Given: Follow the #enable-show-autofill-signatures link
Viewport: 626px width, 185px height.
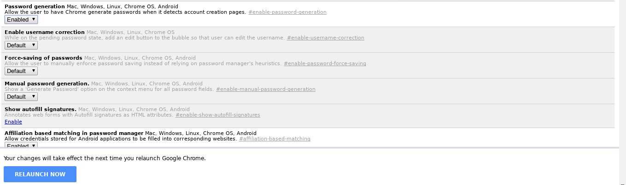Looking at the screenshot, I should pyautogui.click(x=218, y=115).
